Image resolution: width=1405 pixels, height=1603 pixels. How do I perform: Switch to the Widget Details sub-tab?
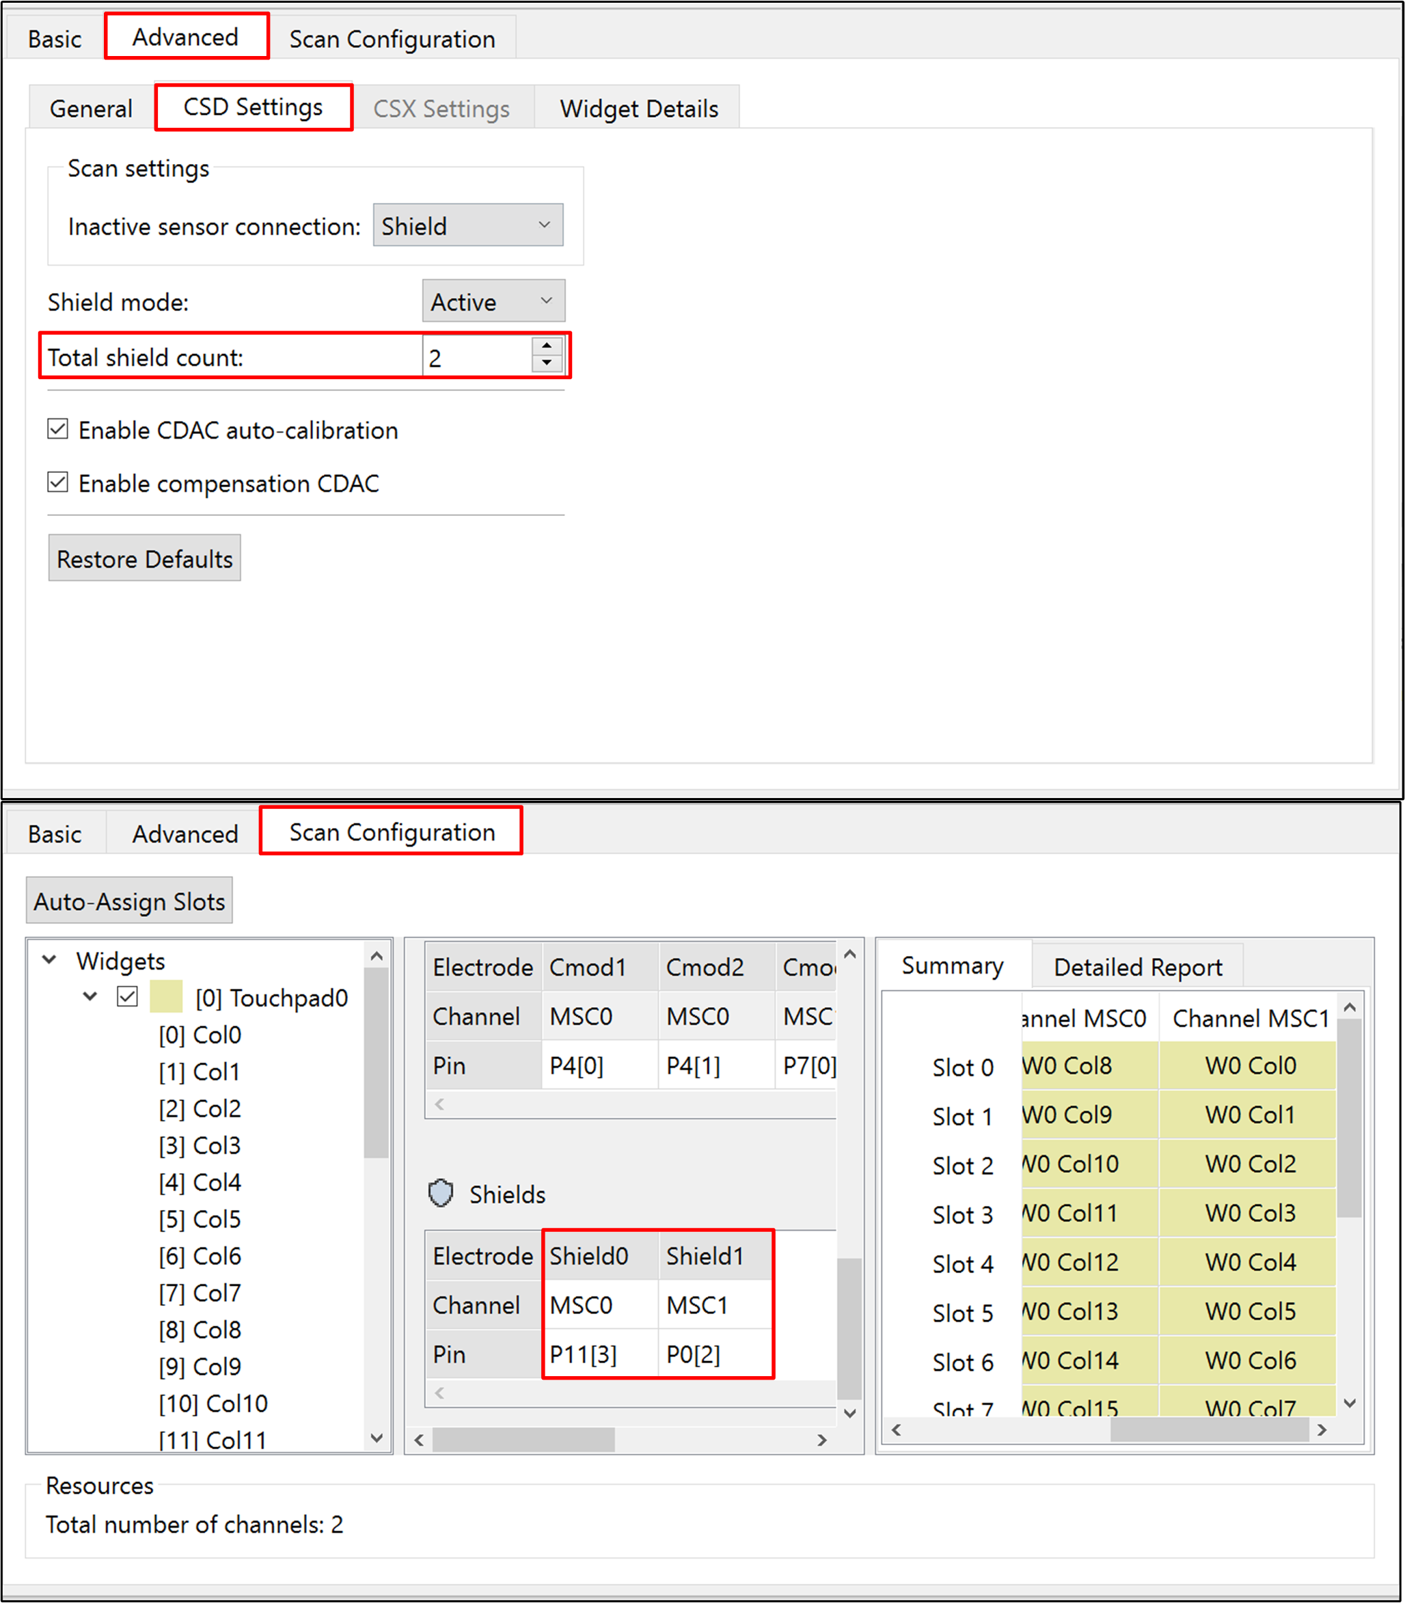[x=639, y=108]
